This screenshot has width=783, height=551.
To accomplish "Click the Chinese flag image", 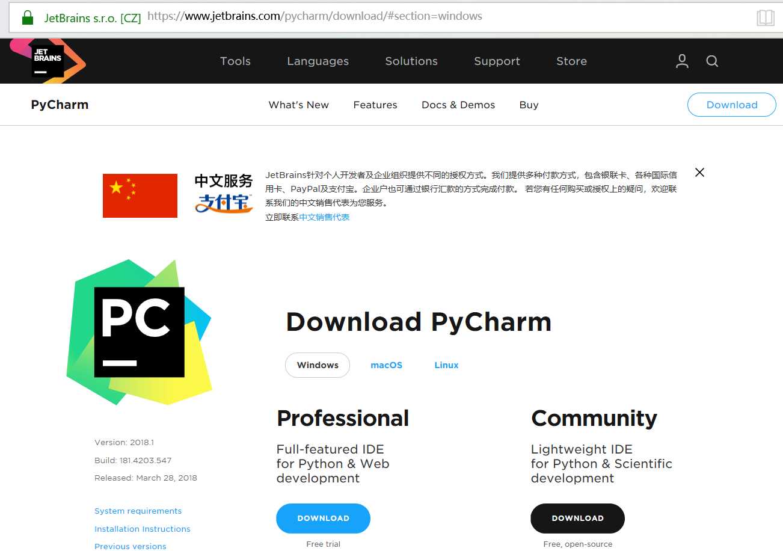I will (140, 195).
